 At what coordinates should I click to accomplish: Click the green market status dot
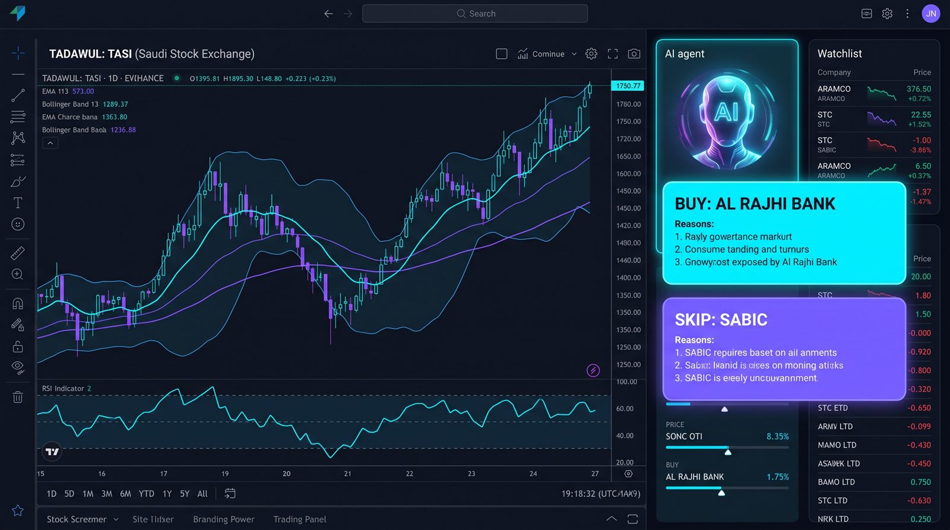(x=176, y=78)
